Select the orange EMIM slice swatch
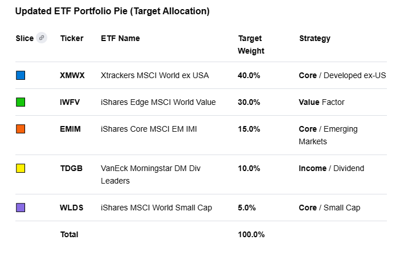408x256 pixels. (21, 129)
